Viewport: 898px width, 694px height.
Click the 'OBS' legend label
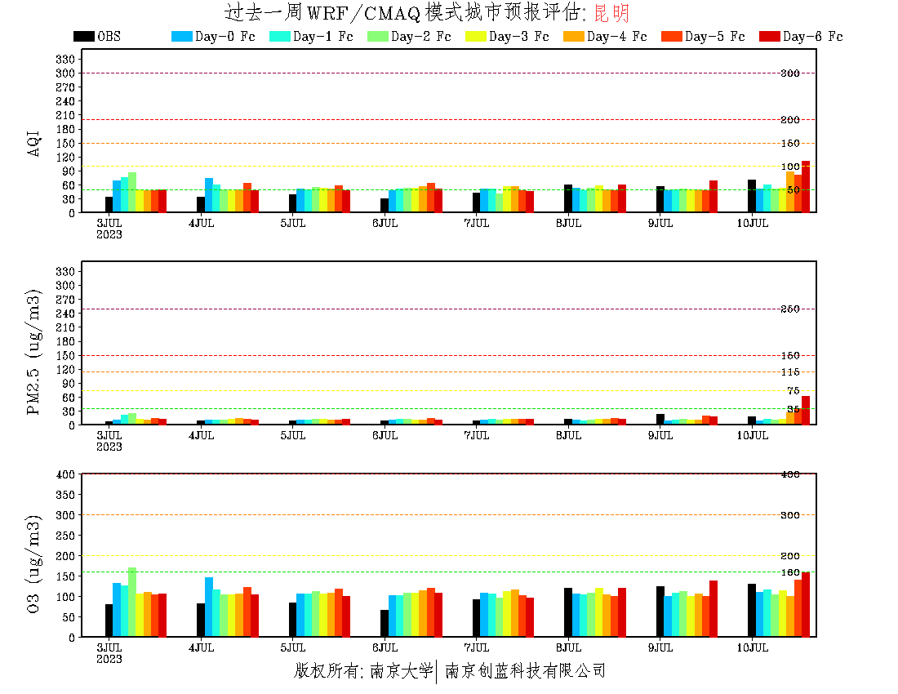109,36
